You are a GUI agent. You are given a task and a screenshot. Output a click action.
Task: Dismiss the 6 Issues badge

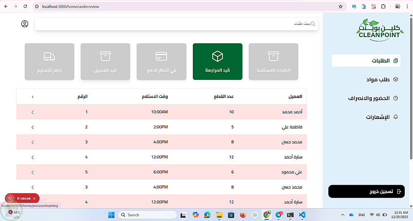(34, 198)
